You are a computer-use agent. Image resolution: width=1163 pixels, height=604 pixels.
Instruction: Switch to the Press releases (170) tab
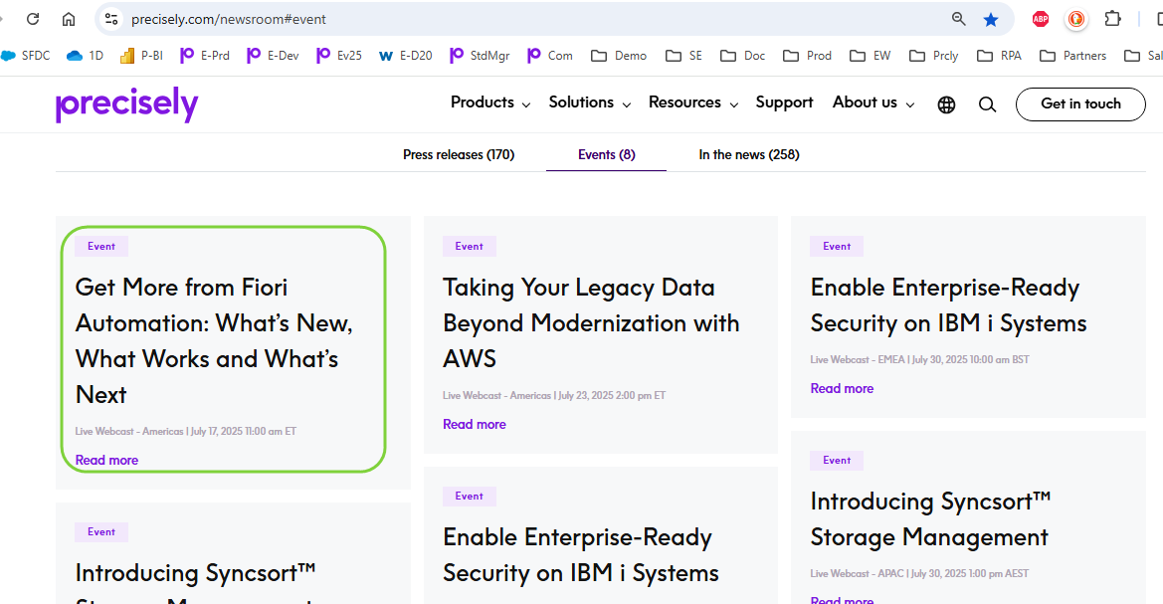[459, 154]
